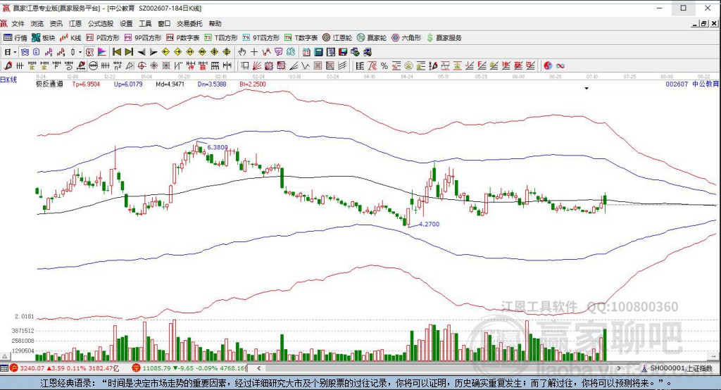The height and width of the screenshot is (390, 721).
Task: Jump to first bar with skip-start arrow
Action: click(117, 52)
